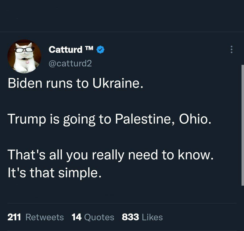Image resolution: width=244 pixels, height=231 pixels.
Task: Click the empty header area above the tweet
Action: pyautogui.click(x=122, y=15)
